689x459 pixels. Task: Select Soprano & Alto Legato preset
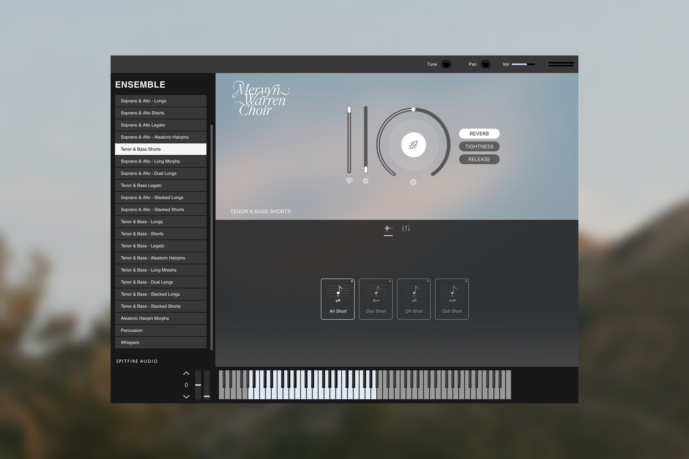(x=160, y=125)
